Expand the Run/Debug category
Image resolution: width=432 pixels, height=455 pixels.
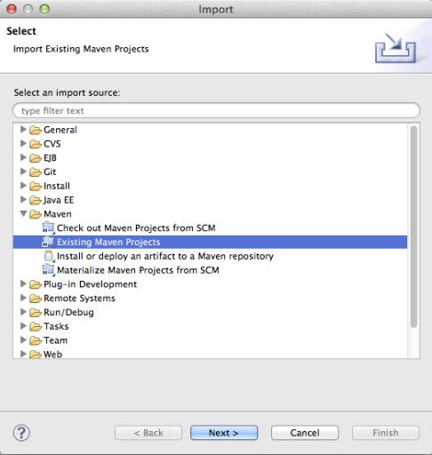pos(23,312)
